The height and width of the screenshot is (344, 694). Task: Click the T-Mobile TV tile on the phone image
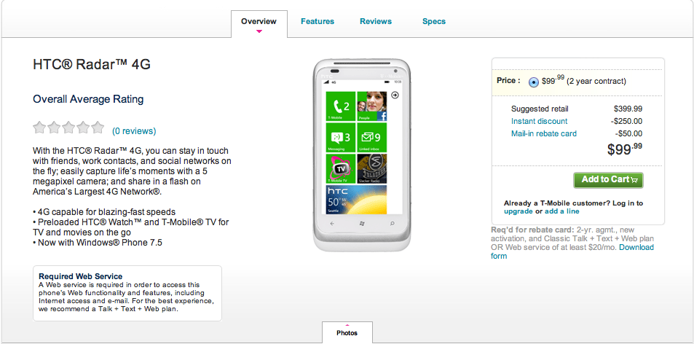[341, 168]
